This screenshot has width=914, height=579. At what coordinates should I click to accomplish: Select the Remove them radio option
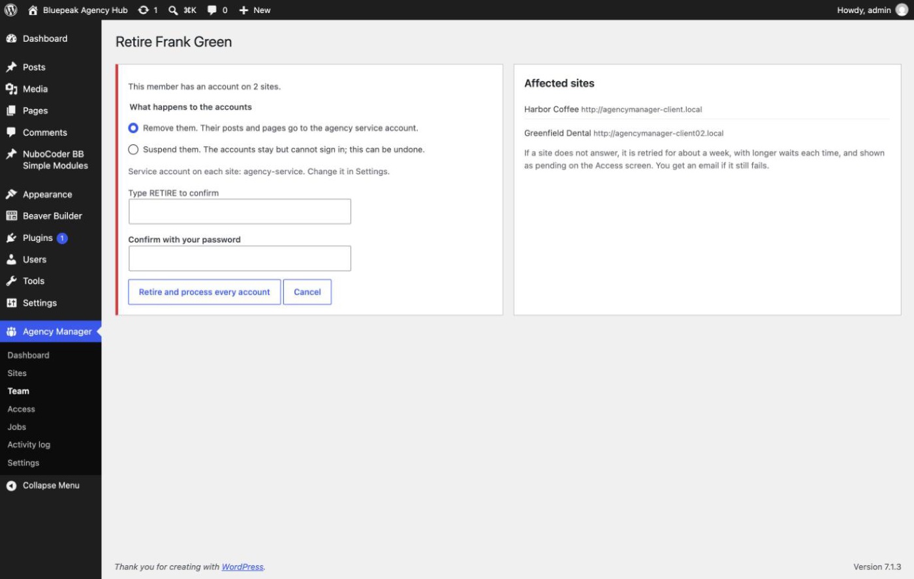133,128
